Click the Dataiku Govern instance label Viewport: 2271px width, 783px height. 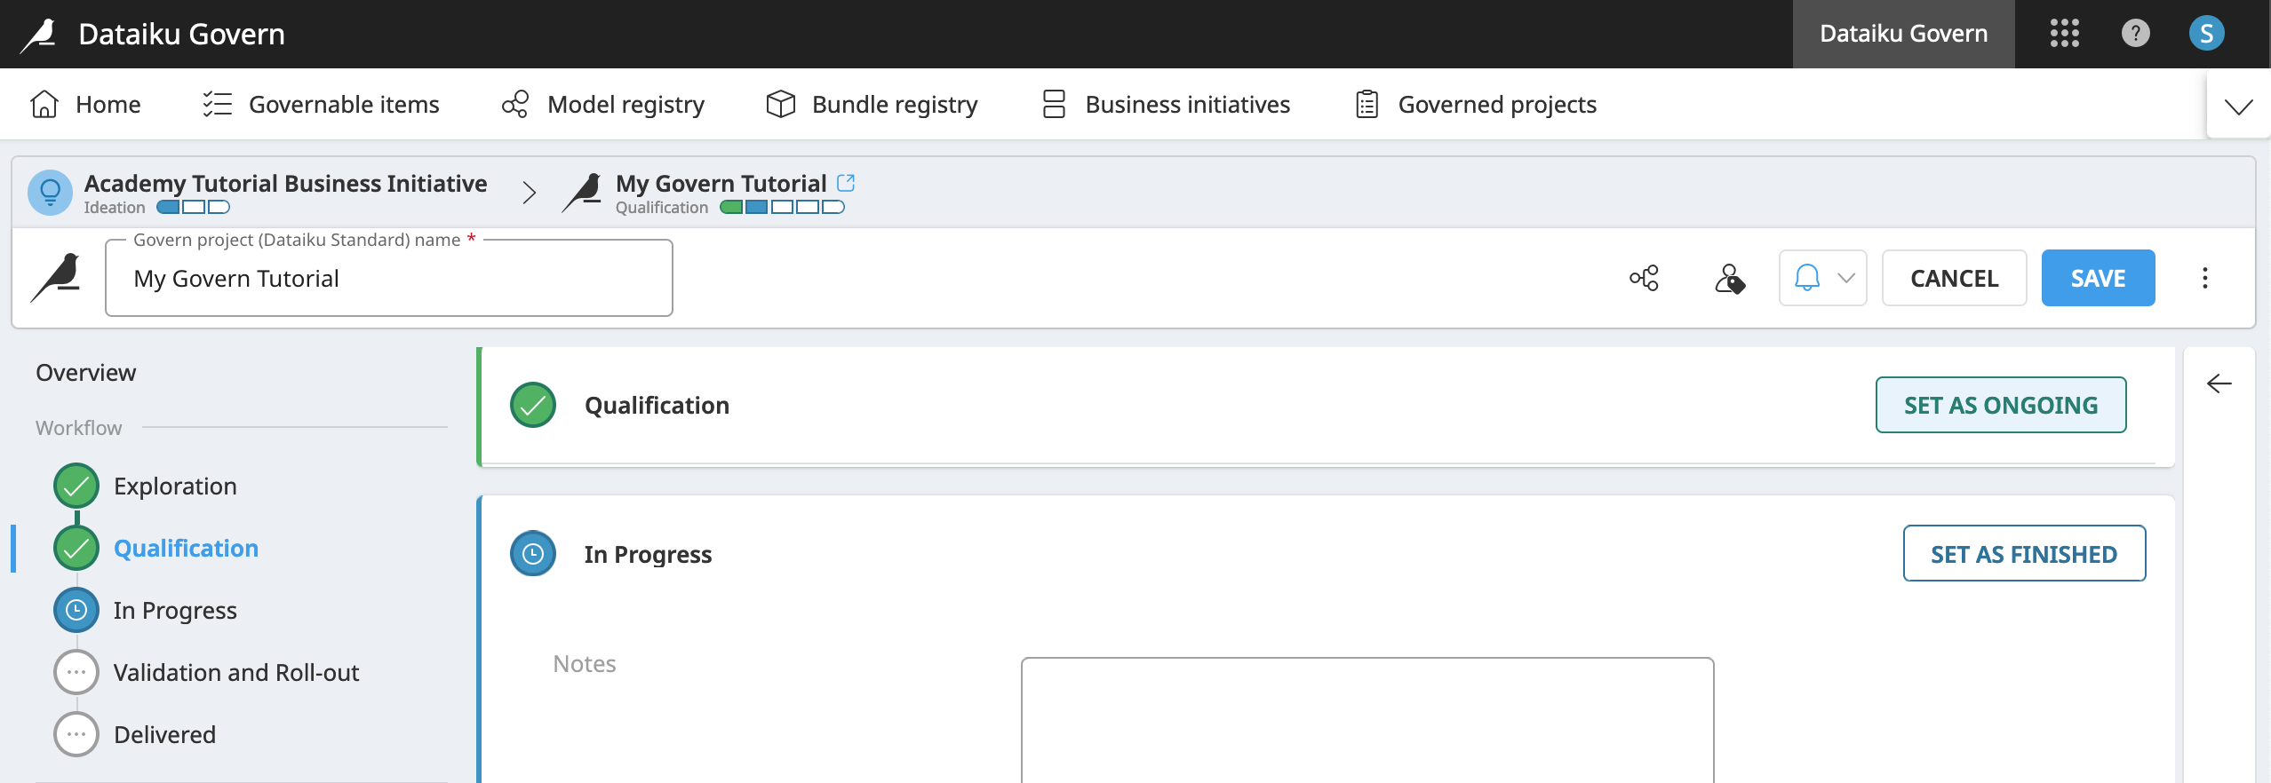(x=1903, y=34)
